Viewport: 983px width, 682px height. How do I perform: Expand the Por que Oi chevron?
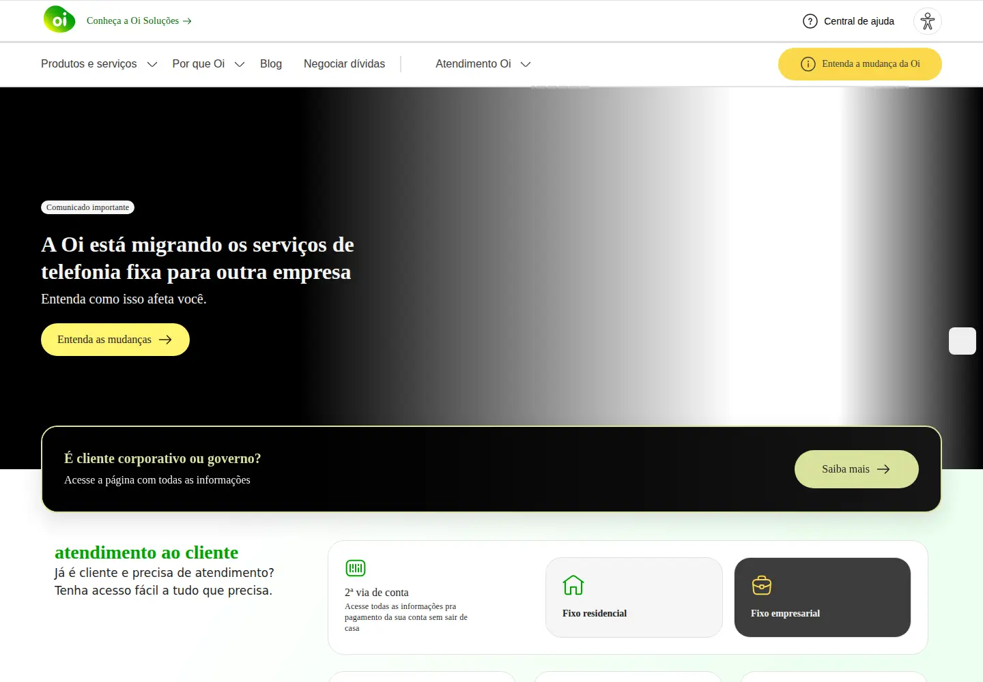pos(240,64)
